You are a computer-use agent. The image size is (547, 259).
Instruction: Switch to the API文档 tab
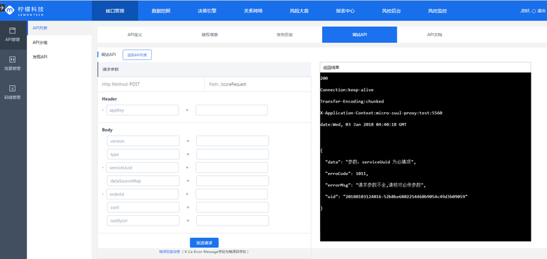point(434,34)
